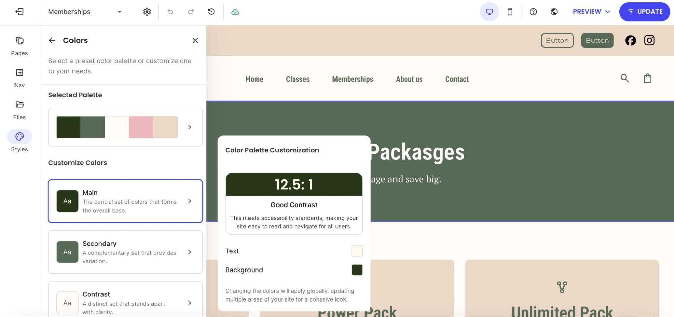Screen dimensions: 674x317
Task: Expand the selected palette chevron
Action: 190,127
